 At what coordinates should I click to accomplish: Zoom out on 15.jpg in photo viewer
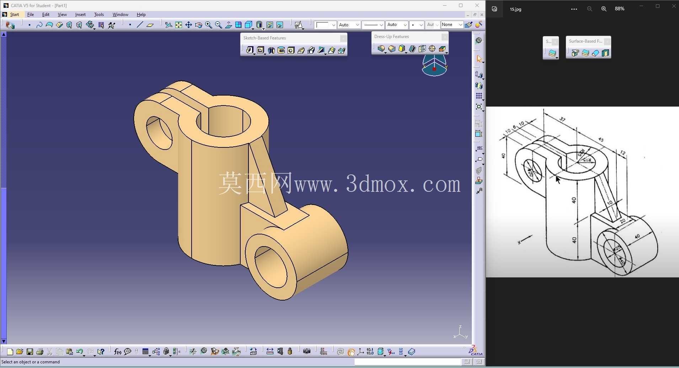tap(589, 9)
